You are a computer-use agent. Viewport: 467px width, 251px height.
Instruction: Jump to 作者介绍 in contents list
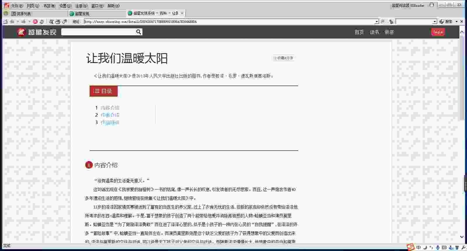coord(110,115)
